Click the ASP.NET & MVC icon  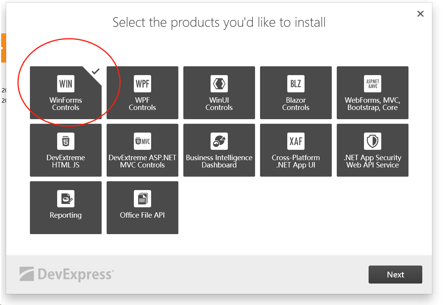372,84
